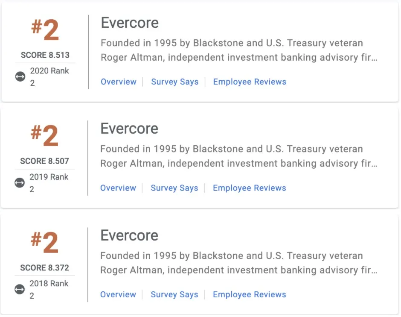Click the #2 badge above SCORE 8.513

pos(45,30)
